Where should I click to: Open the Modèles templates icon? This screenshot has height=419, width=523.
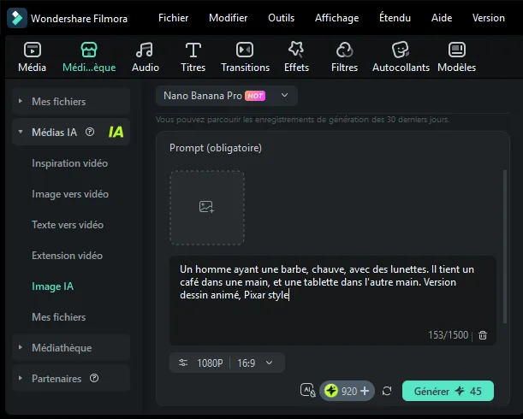point(456,50)
